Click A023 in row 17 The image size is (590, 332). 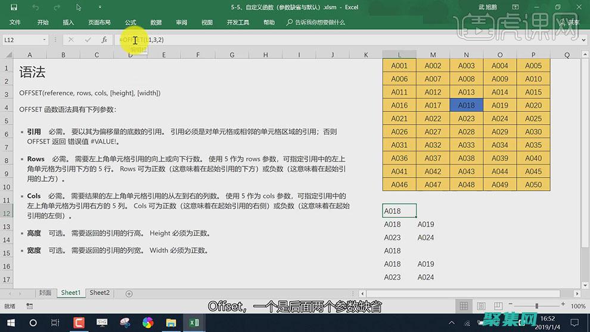pos(392,277)
